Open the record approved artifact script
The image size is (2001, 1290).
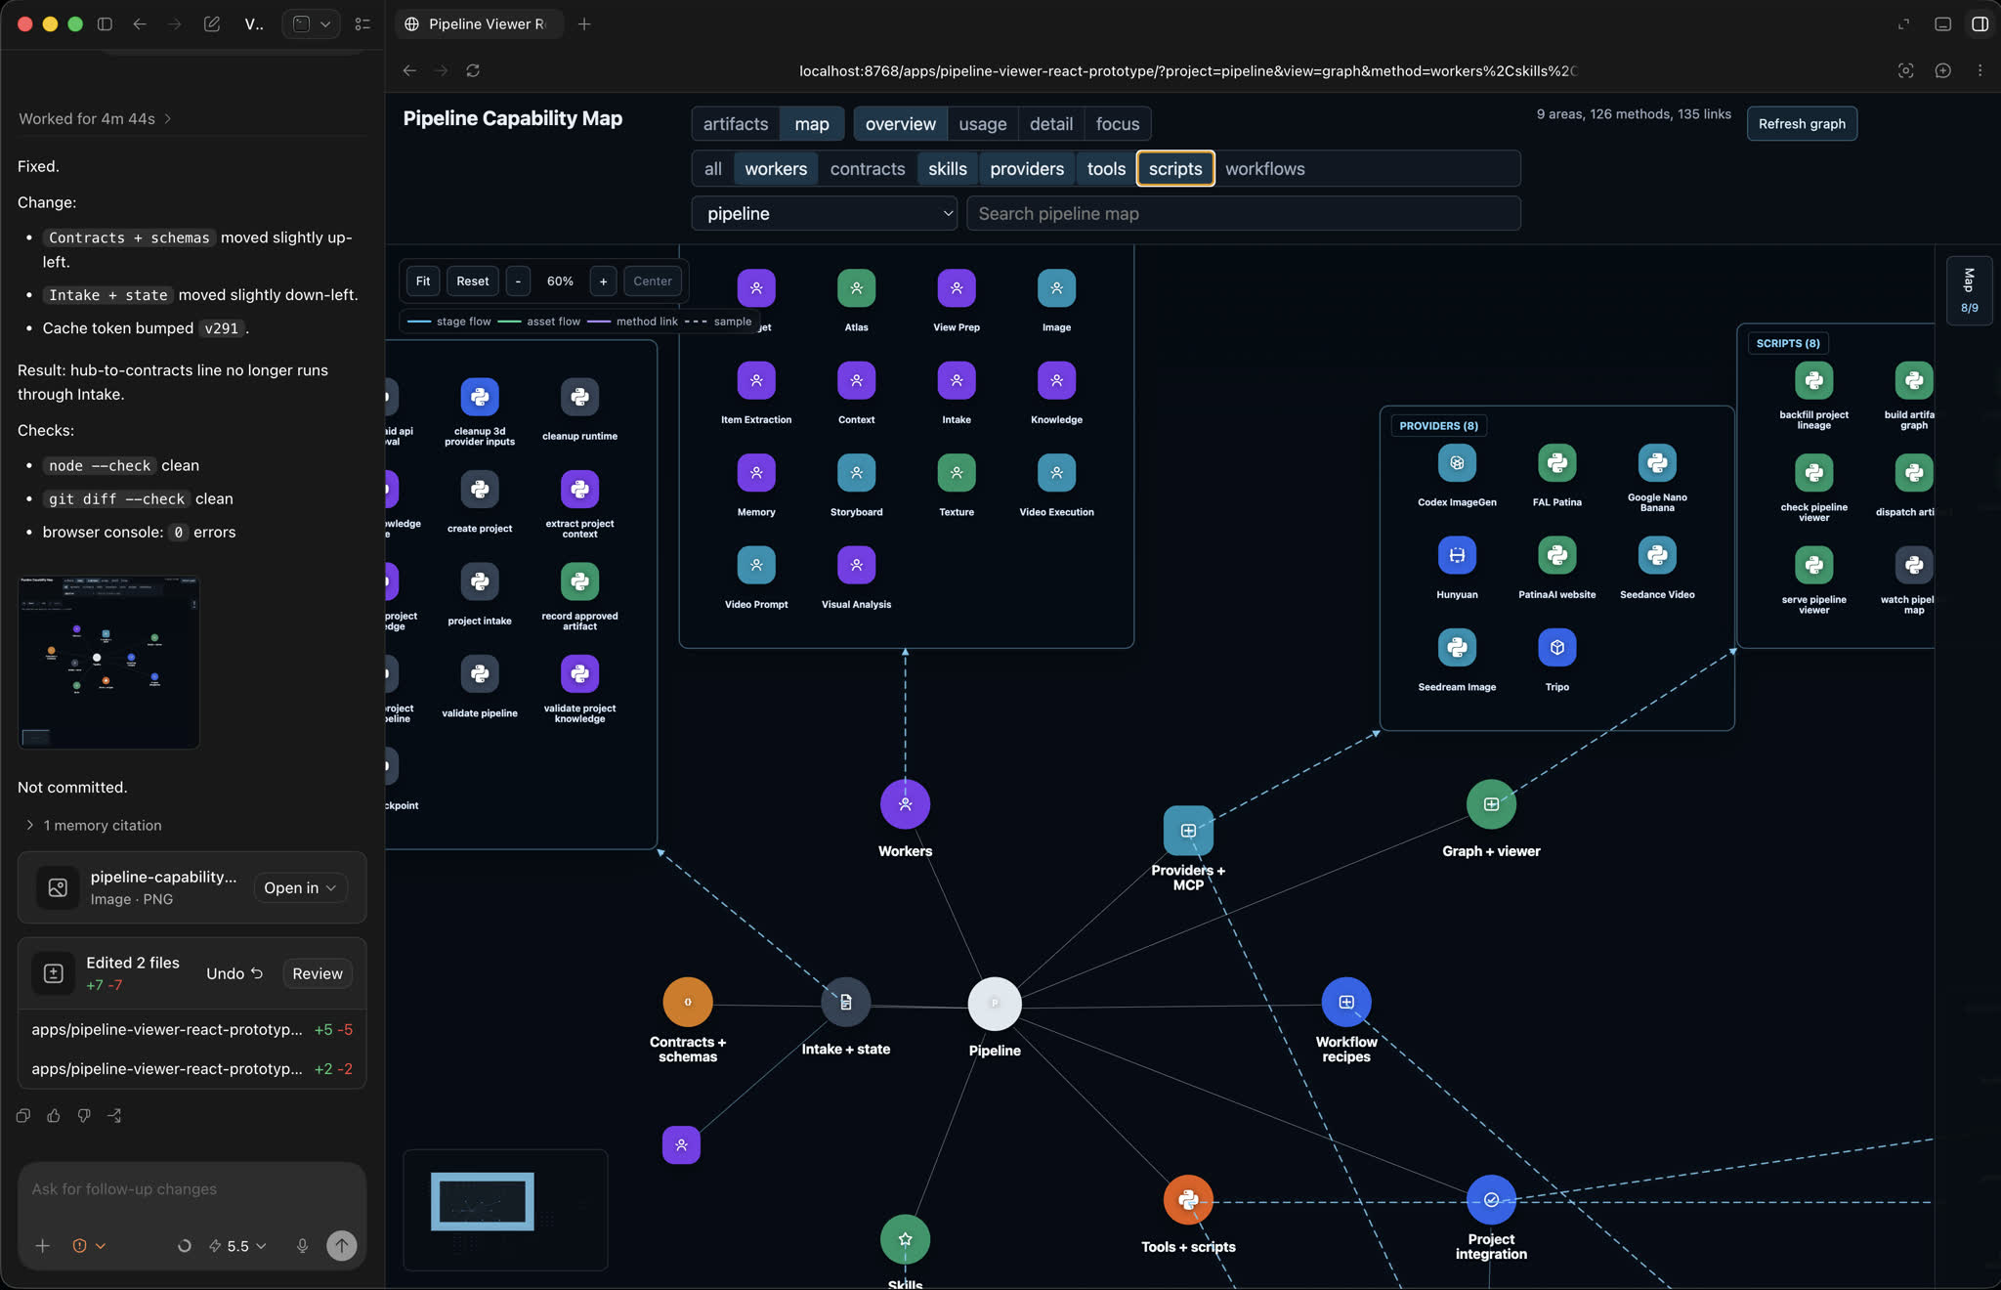point(579,581)
